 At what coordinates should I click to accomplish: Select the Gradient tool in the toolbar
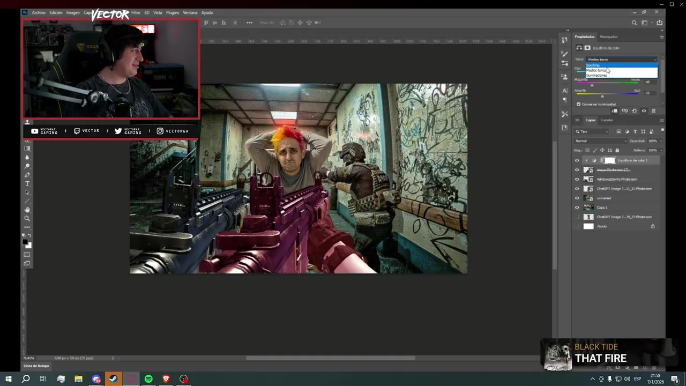(x=27, y=148)
